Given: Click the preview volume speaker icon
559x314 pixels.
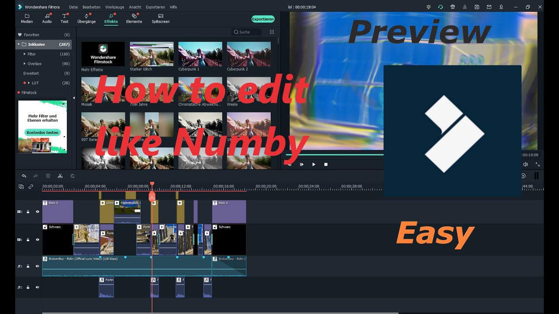Looking at the screenshot, I should pyautogui.click(x=525, y=164).
